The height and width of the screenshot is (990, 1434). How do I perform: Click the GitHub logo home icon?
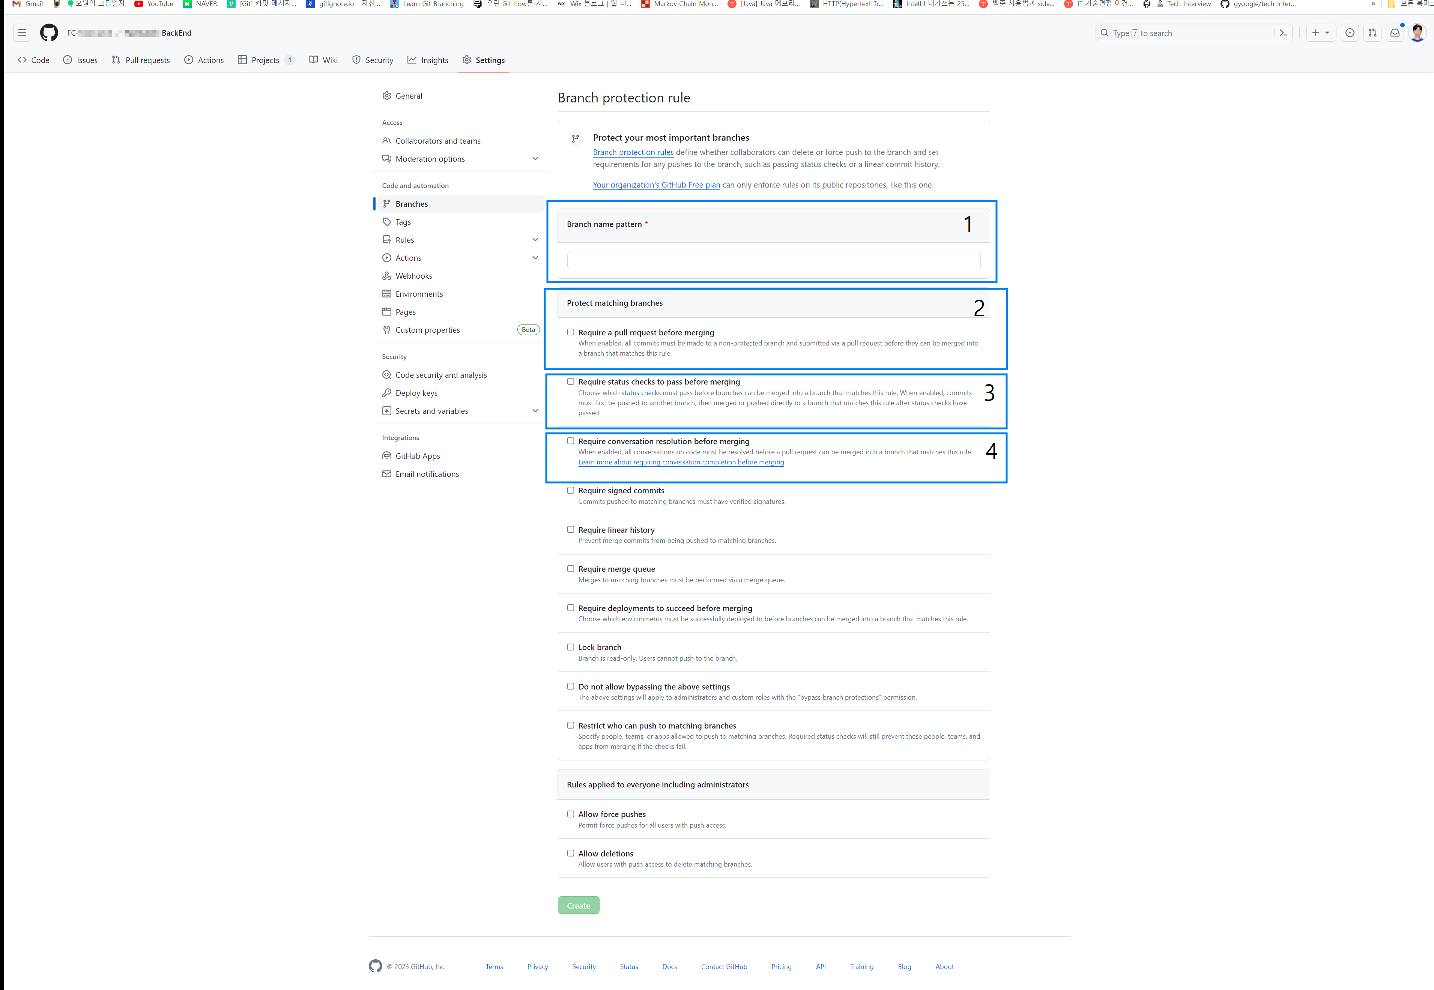coord(48,33)
